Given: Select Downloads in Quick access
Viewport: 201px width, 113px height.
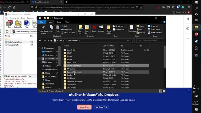Looking at the screenshot, I should 50,55.
